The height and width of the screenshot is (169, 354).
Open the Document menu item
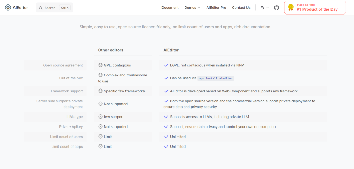click(x=170, y=8)
